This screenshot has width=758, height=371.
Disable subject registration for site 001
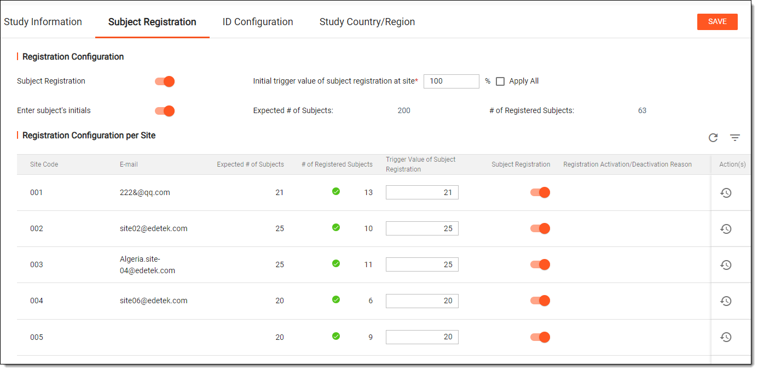click(540, 192)
